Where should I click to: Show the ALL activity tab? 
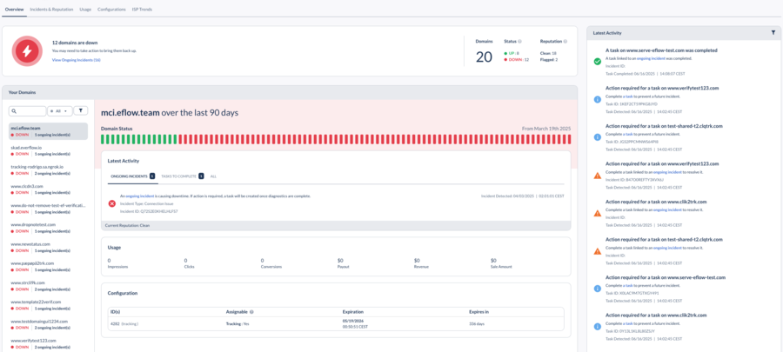coord(213,176)
